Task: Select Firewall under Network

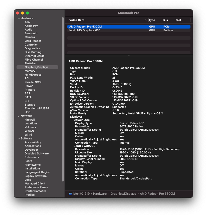Action: (x=30, y=120)
